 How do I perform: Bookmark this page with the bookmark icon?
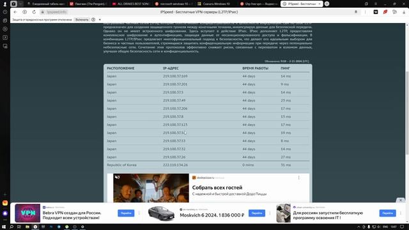click(356, 12)
